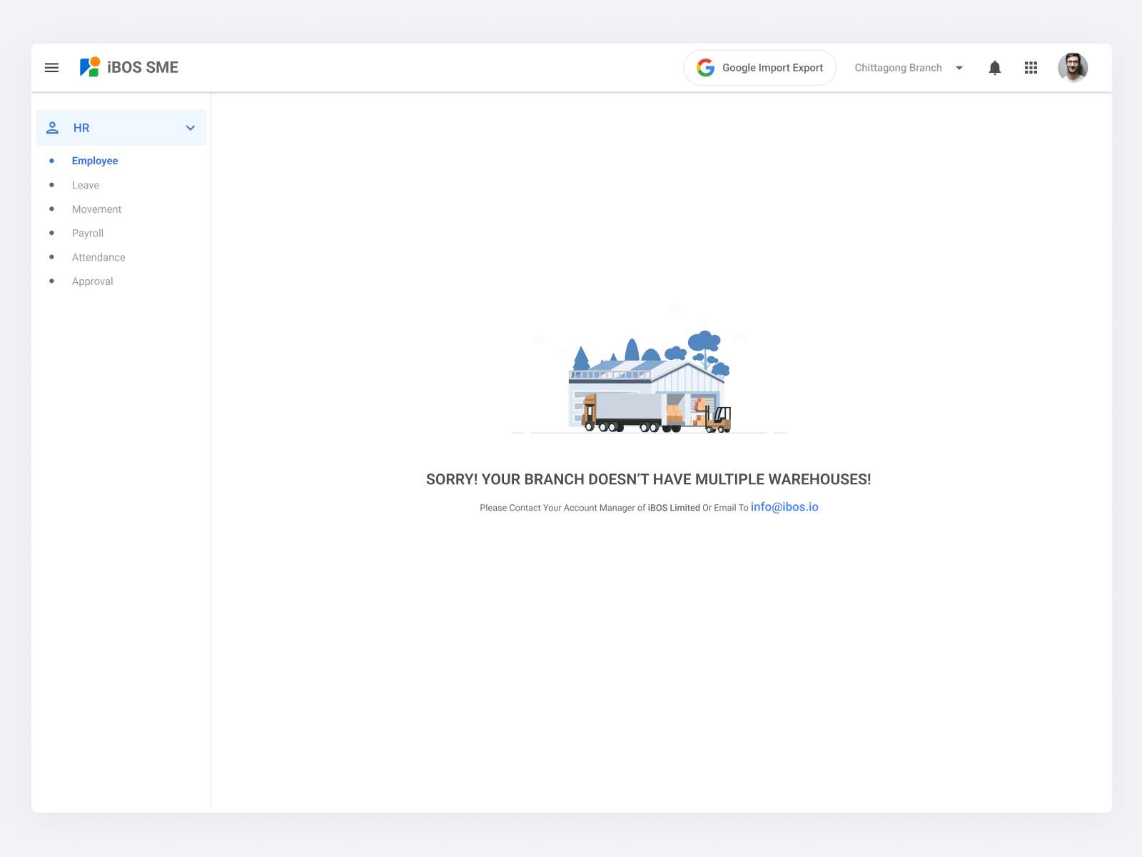Viewport: 1142px width, 857px height.
Task: Open the apps grid launcher
Action: [1031, 67]
